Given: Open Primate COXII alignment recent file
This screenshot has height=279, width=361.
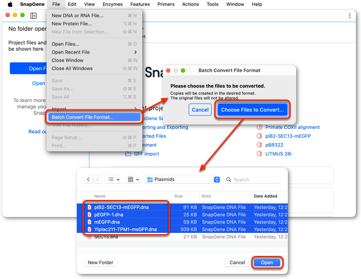Looking at the screenshot, I should click(x=293, y=127).
